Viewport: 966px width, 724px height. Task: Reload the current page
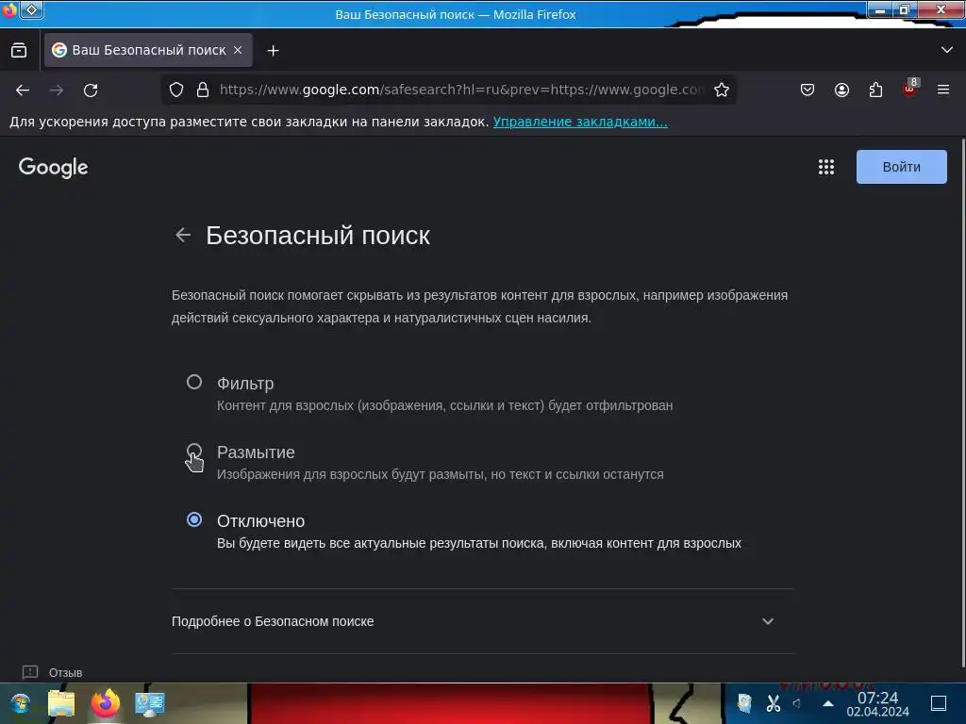click(91, 90)
